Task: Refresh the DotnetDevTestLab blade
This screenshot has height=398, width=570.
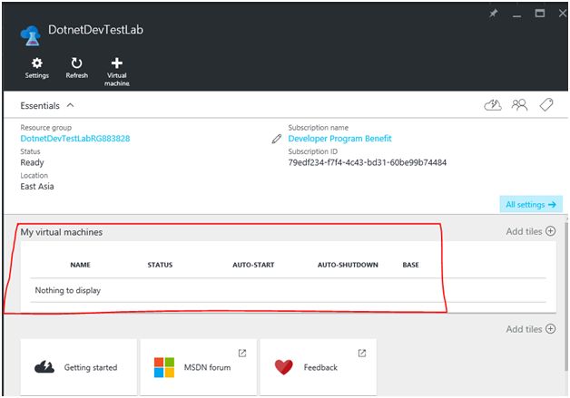Action: pos(77,67)
